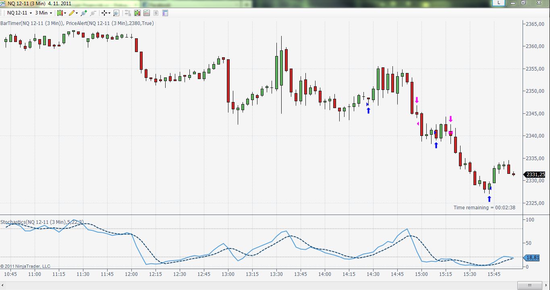This screenshot has width=550, height=290.
Task: Open the chart Properties icon
Action: click(165, 13)
